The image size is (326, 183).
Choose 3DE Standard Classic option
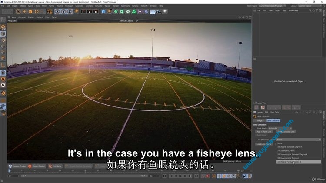coord(299,151)
